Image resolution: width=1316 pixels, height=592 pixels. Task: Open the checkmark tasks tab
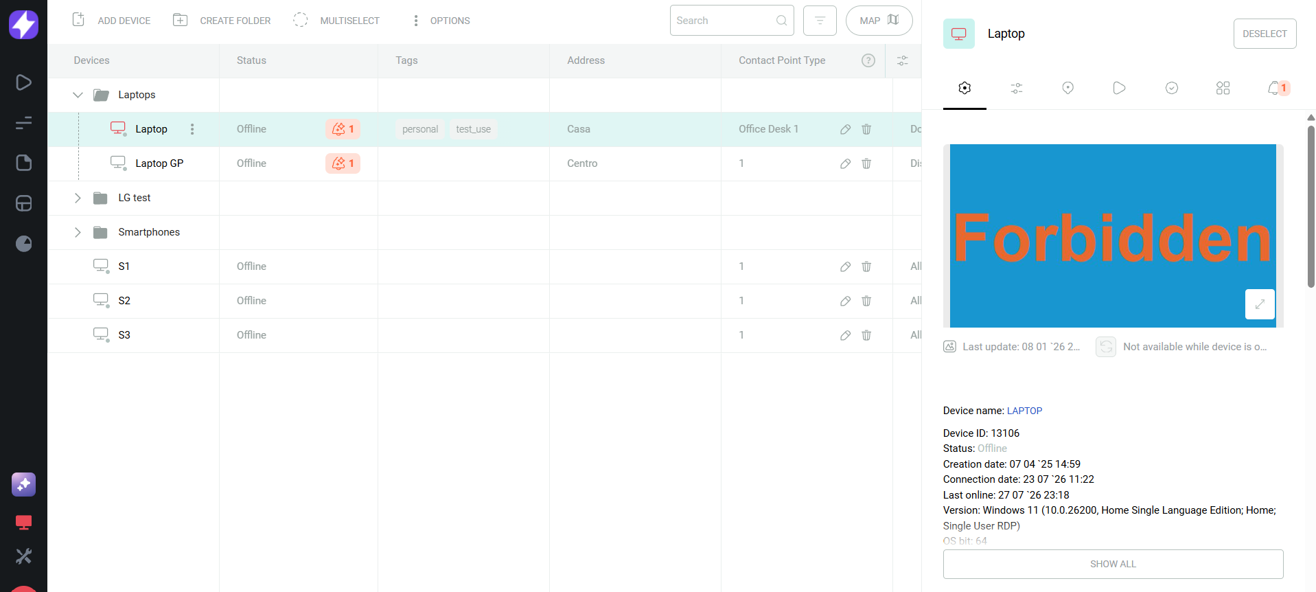(x=1171, y=88)
